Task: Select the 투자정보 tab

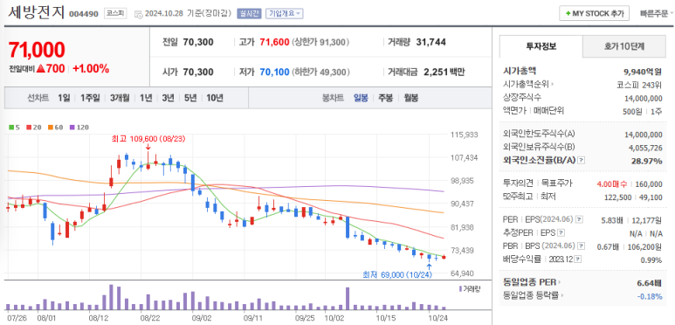Action: [541, 46]
